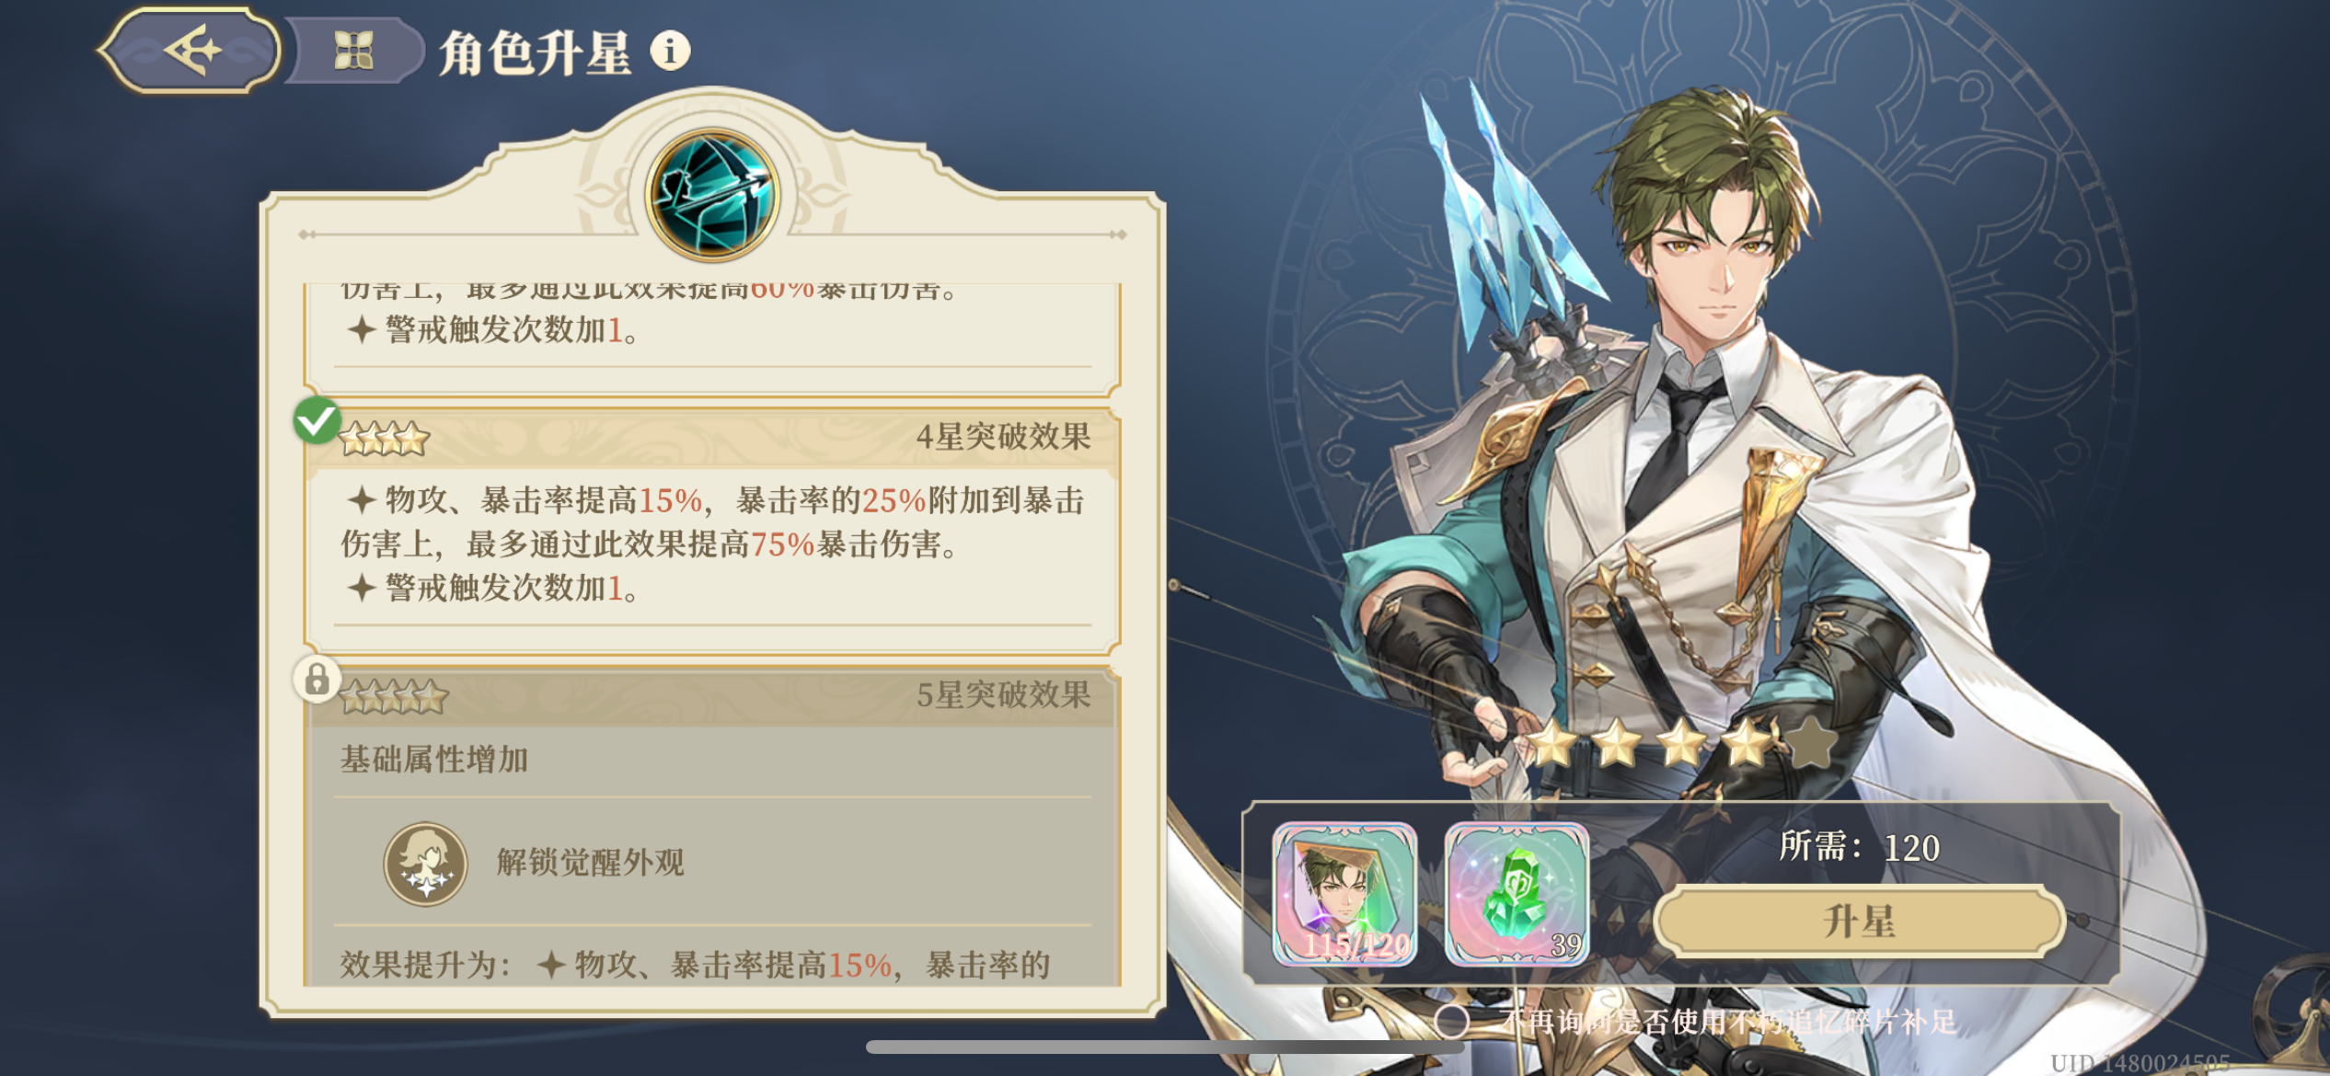Tap the fifth empty star
Screen dimensions: 2330x1076
click(1810, 743)
